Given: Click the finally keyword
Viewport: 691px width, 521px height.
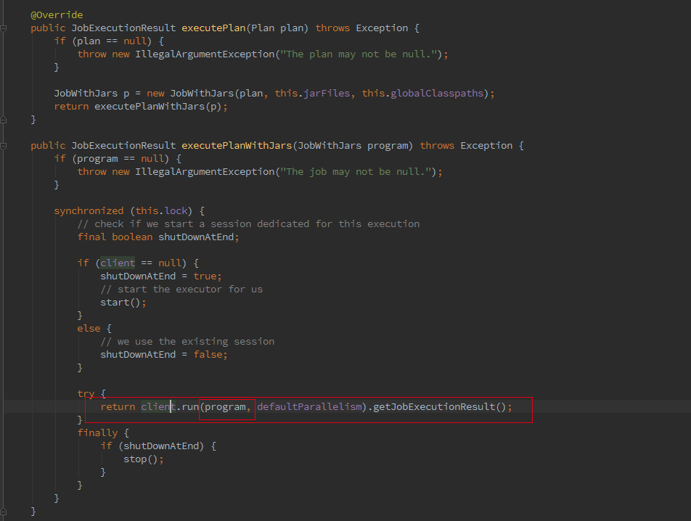Looking at the screenshot, I should pyautogui.click(x=98, y=433).
